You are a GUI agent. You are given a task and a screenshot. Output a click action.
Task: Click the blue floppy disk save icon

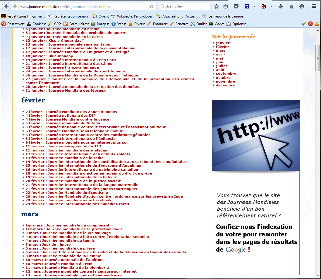click(247, 6)
